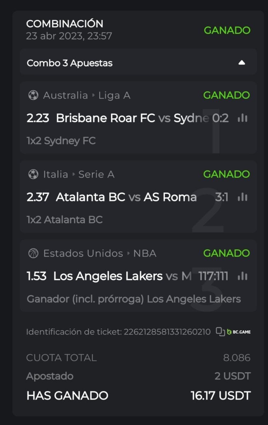Collapse the Combo 3 Apuestas section
268x425 pixels.
tap(242, 63)
